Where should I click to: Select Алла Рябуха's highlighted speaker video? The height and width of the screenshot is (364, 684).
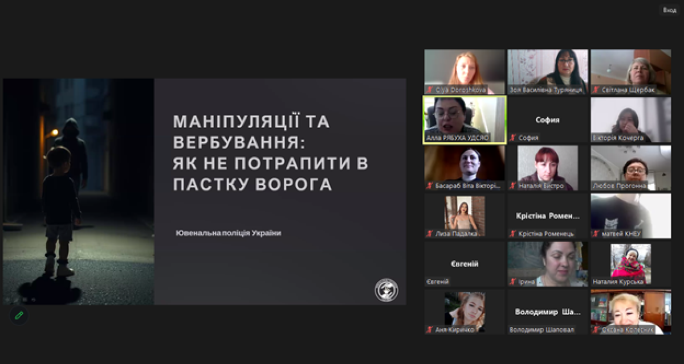464,118
